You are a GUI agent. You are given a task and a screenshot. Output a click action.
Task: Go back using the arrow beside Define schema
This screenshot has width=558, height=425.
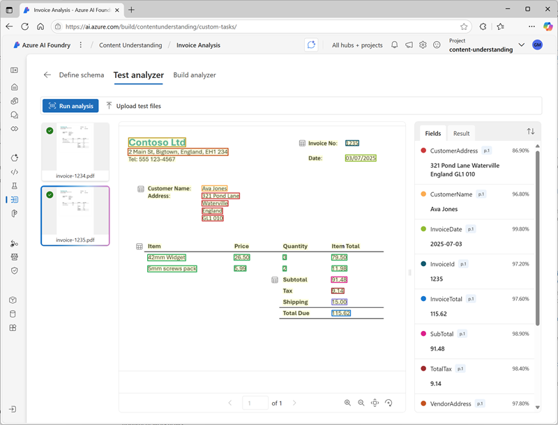pos(47,75)
